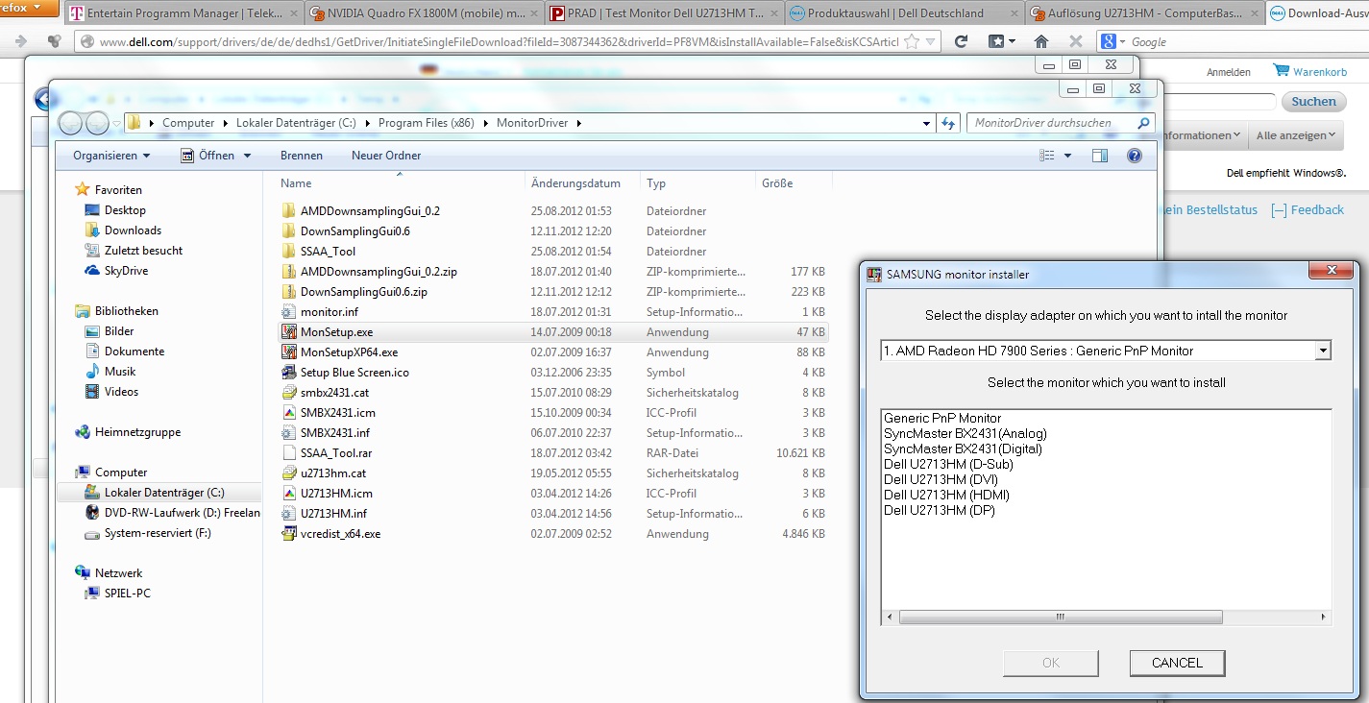The image size is (1369, 703).
Task: Click CANCEL in SAMSUNG monitor installer
Action: coord(1177,663)
